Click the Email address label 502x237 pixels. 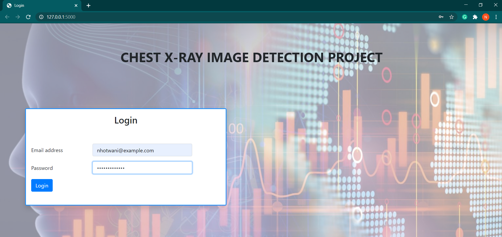(47, 150)
